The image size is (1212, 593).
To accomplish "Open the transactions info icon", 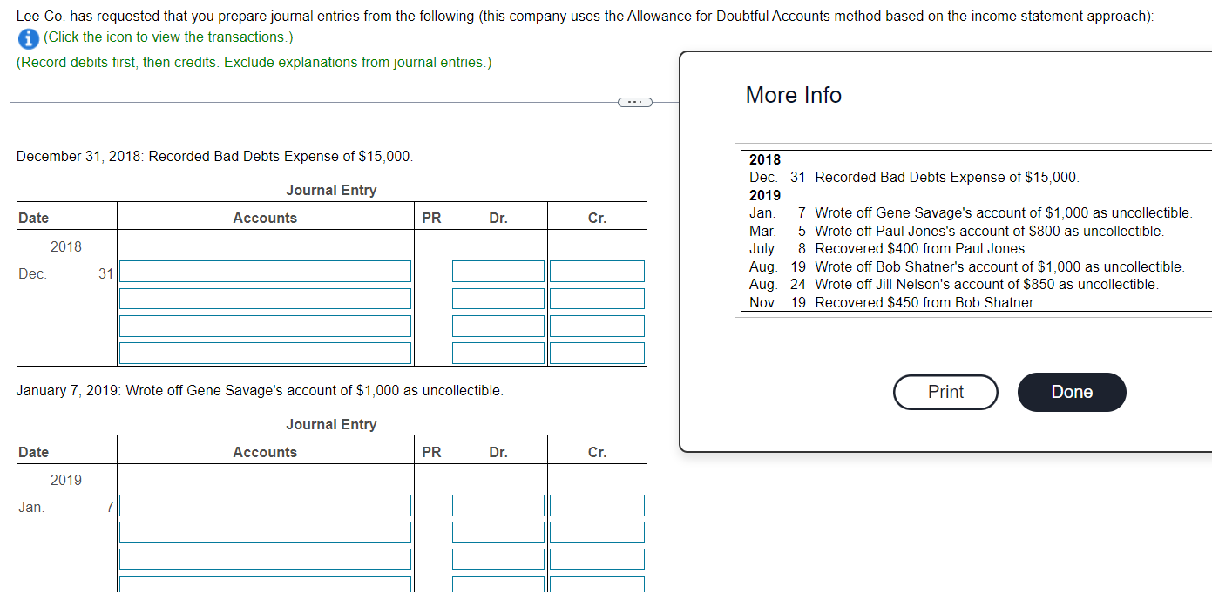I will click(28, 37).
